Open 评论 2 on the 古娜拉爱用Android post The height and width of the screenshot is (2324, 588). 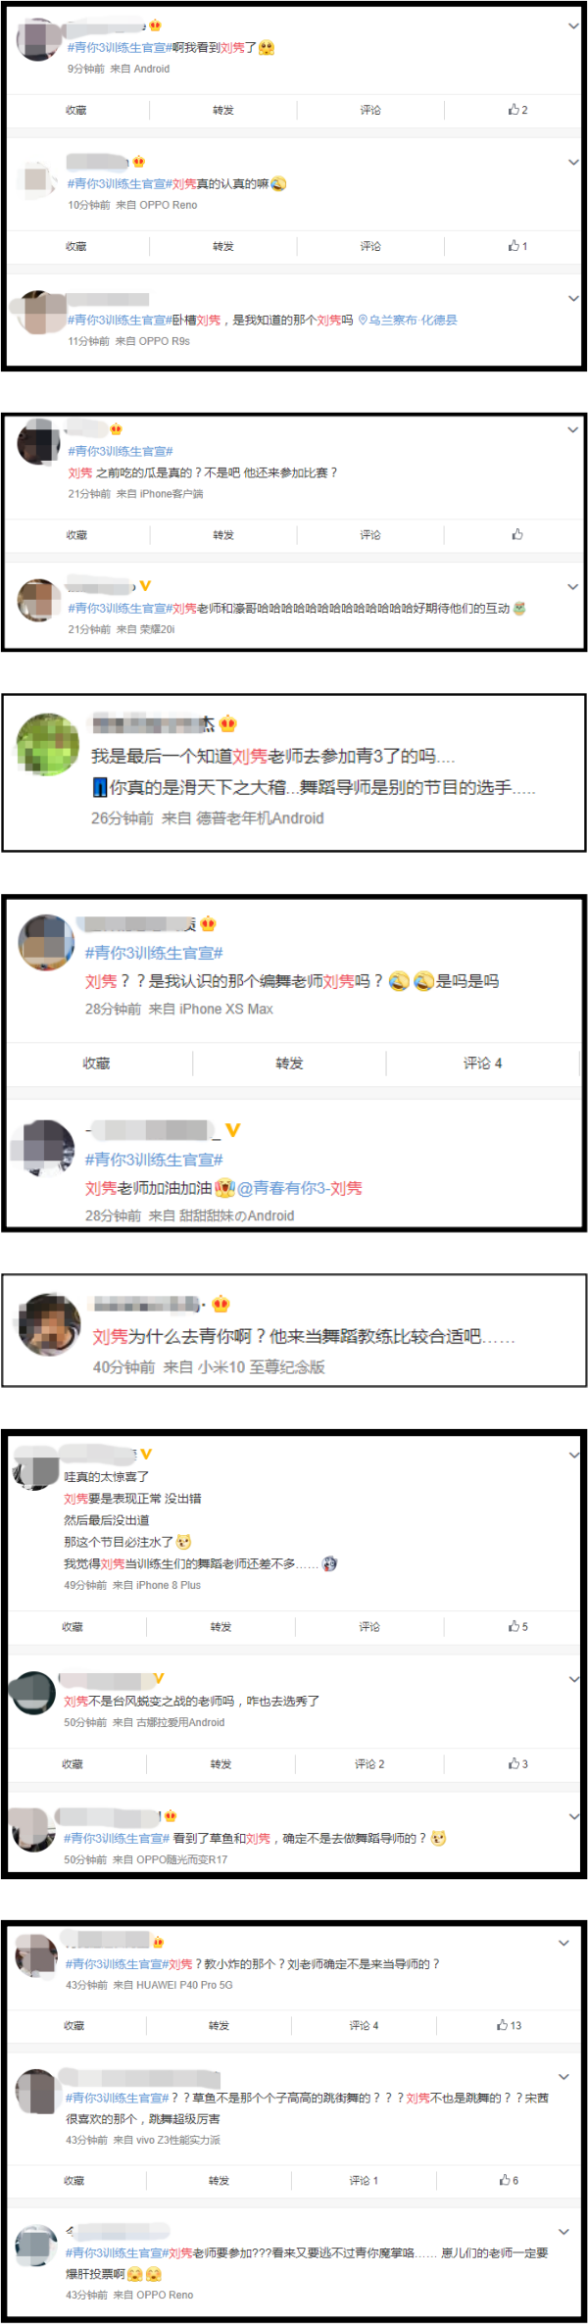pos(369,1763)
